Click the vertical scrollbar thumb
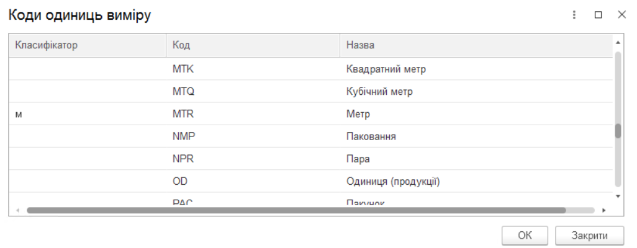 tap(618, 131)
